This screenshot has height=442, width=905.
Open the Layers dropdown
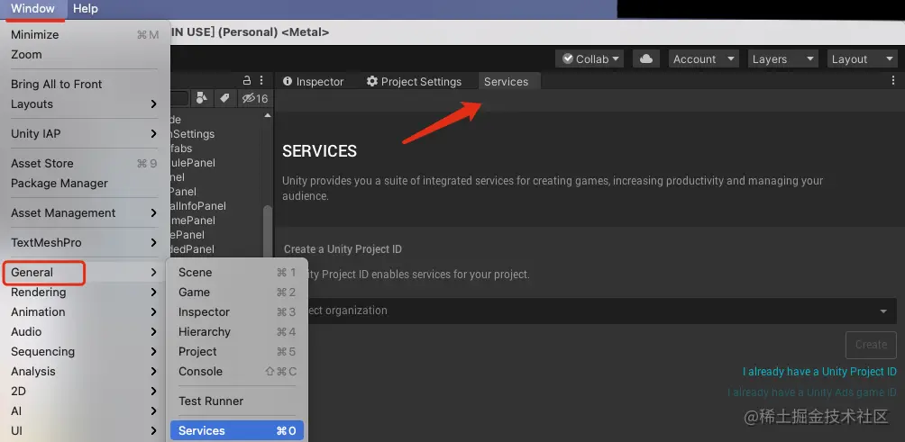(x=782, y=59)
